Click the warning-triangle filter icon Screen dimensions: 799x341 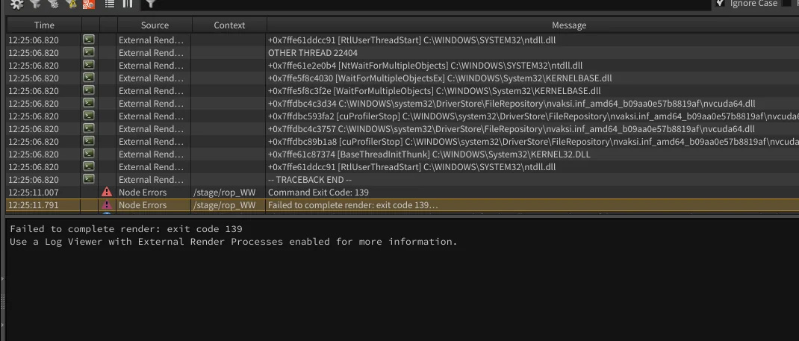[x=71, y=4]
